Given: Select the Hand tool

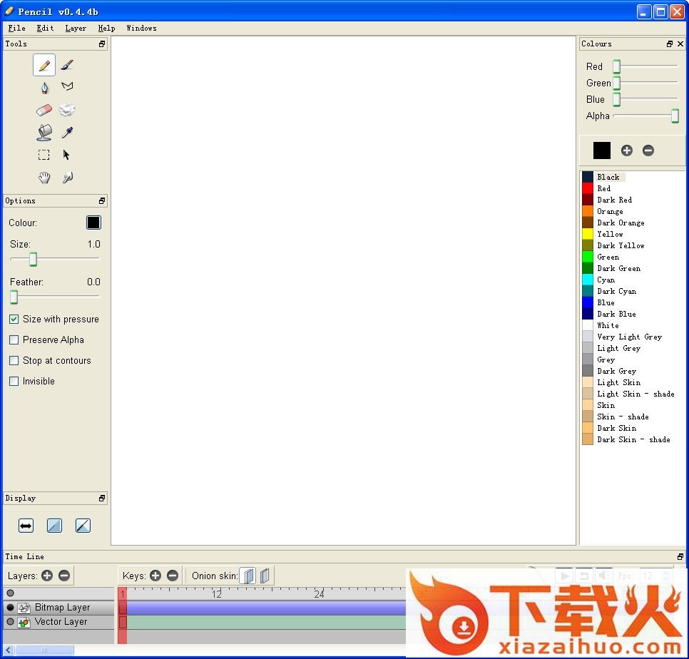Looking at the screenshot, I should click(44, 178).
